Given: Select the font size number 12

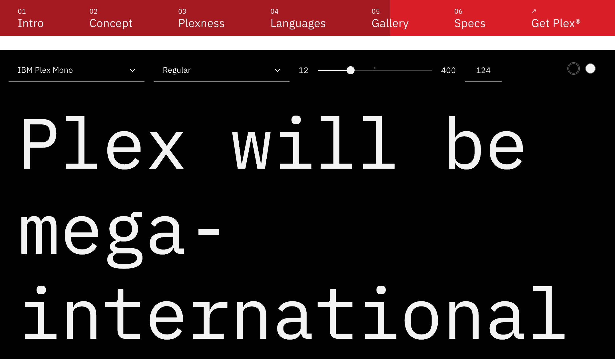Looking at the screenshot, I should click(303, 70).
